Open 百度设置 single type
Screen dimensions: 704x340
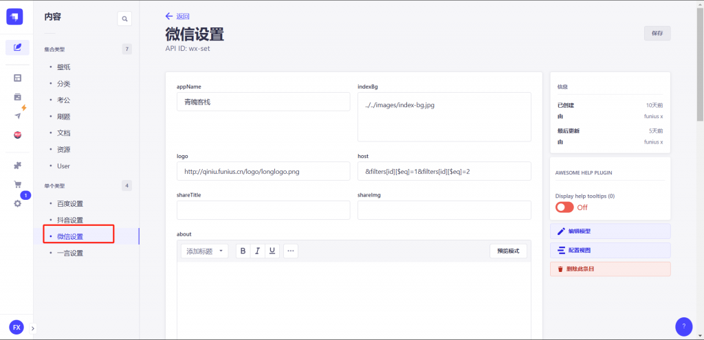pyautogui.click(x=70, y=203)
